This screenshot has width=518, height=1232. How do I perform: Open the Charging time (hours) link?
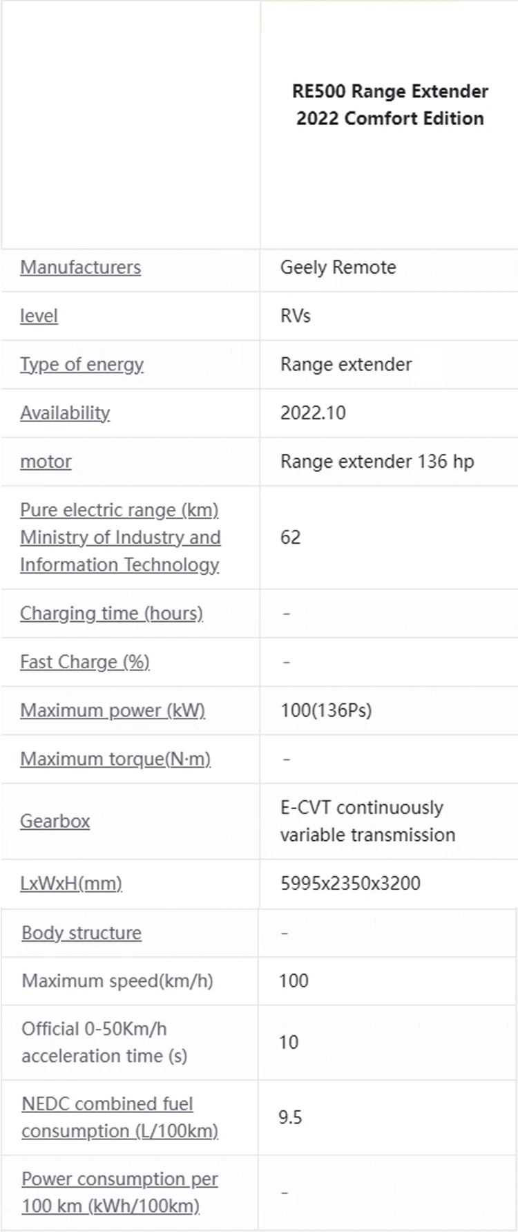click(111, 614)
